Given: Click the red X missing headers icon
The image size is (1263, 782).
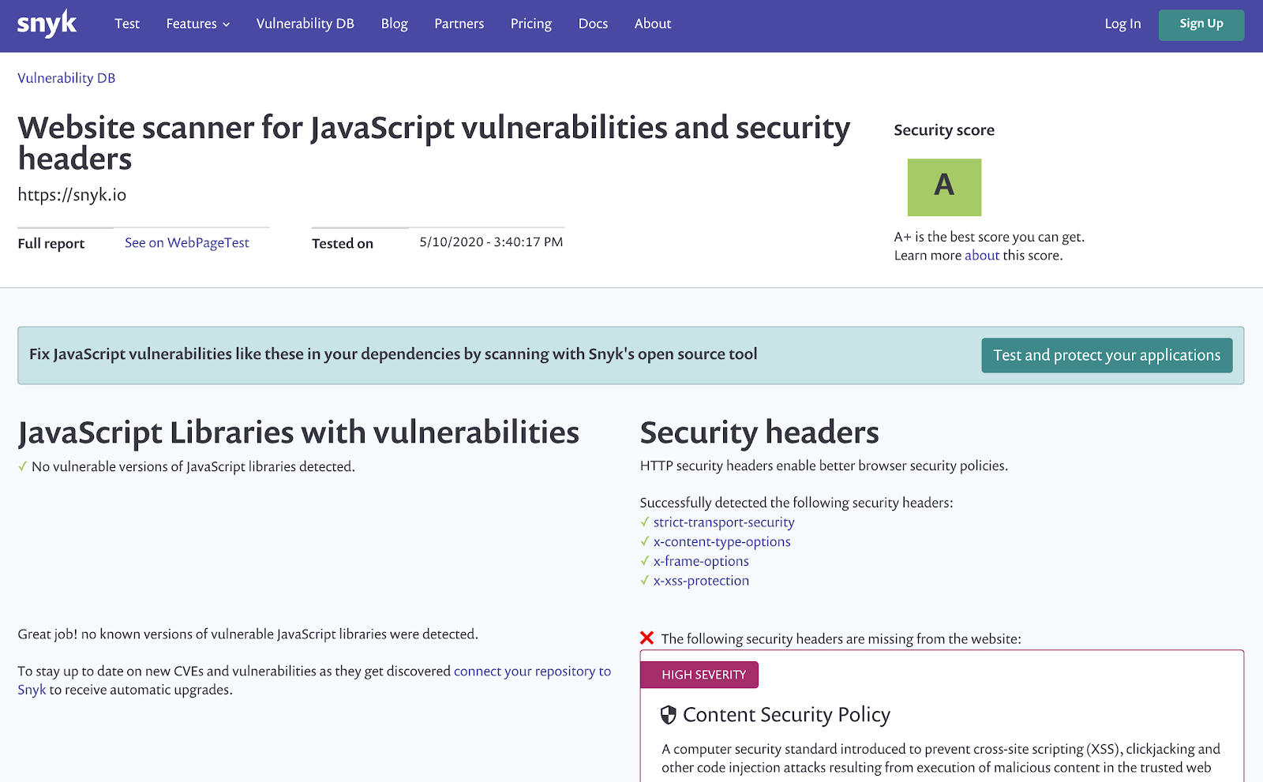Looking at the screenshot, I should [x=647, y=638].
